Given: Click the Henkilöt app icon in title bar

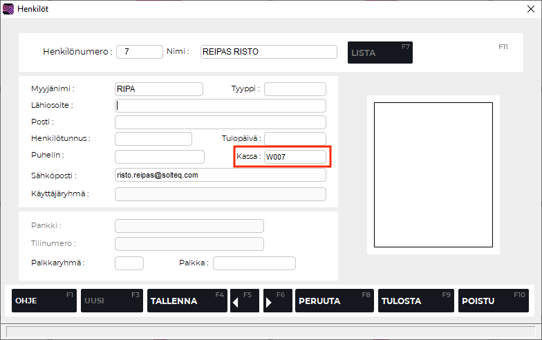Looking at the screenshot, I should click(8, 9).
